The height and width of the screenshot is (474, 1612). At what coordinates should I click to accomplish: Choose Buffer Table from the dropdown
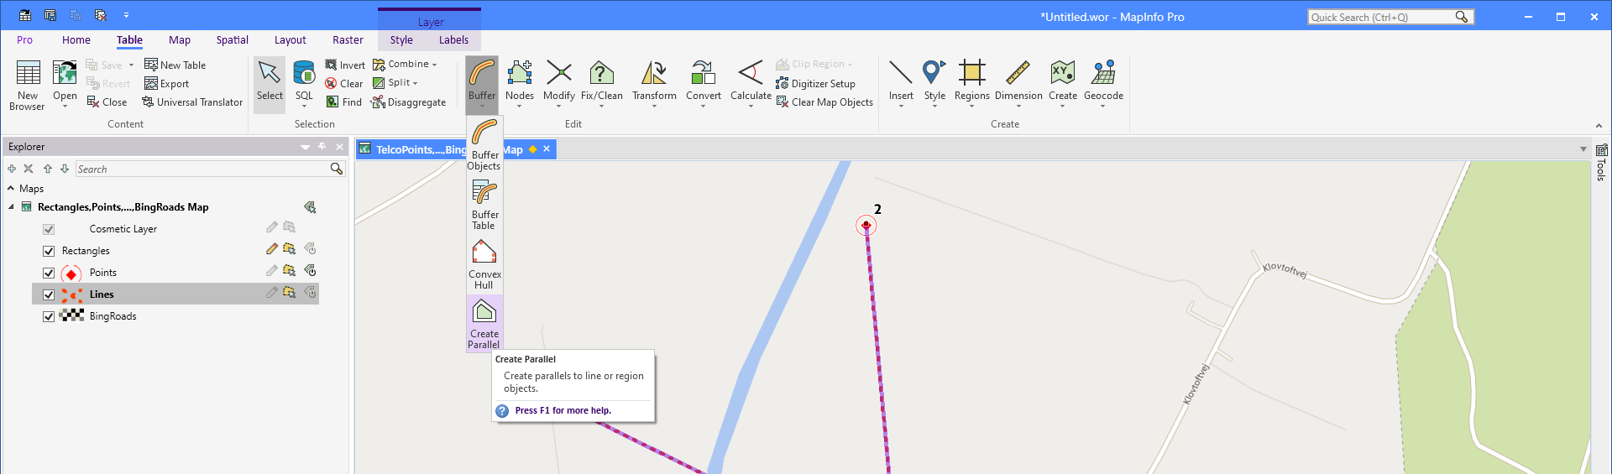click(x=484, y=205)
